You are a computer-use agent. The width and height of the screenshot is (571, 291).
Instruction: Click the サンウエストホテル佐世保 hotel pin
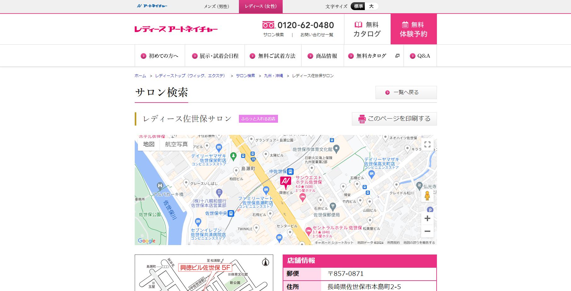pos(302,198)
